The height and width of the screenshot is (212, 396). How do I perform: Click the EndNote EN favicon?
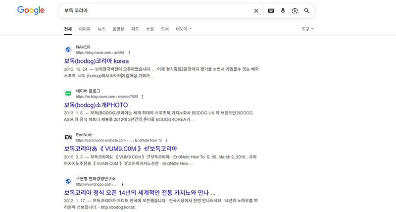coord(68,137)
